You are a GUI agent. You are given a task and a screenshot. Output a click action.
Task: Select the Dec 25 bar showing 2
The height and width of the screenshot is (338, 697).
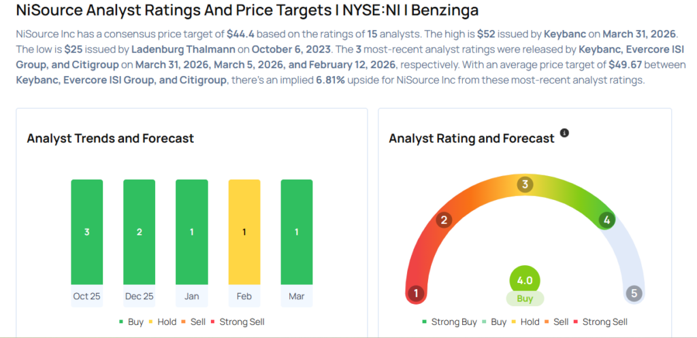tap(139, 232)
